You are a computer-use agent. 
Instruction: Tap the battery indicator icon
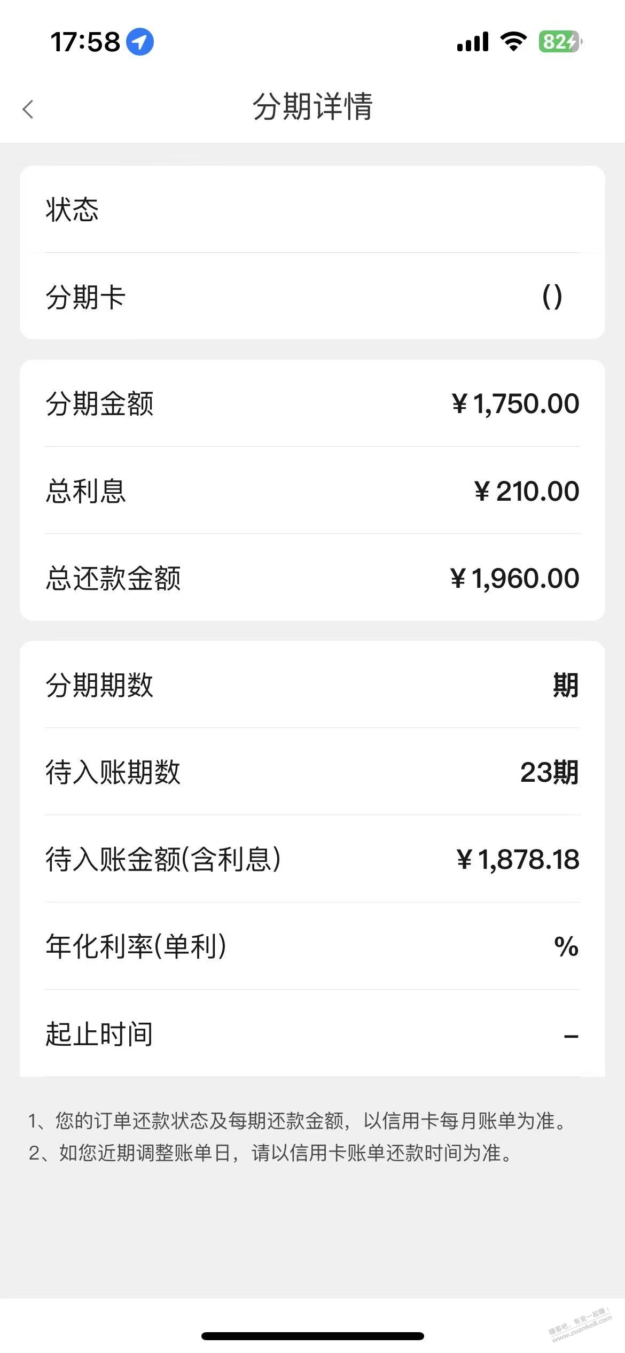(x=559, y=41)
